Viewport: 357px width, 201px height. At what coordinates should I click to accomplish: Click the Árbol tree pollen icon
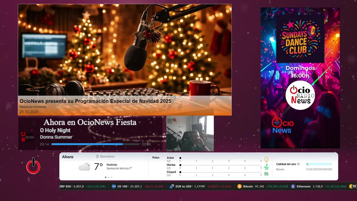coord(266,159)
